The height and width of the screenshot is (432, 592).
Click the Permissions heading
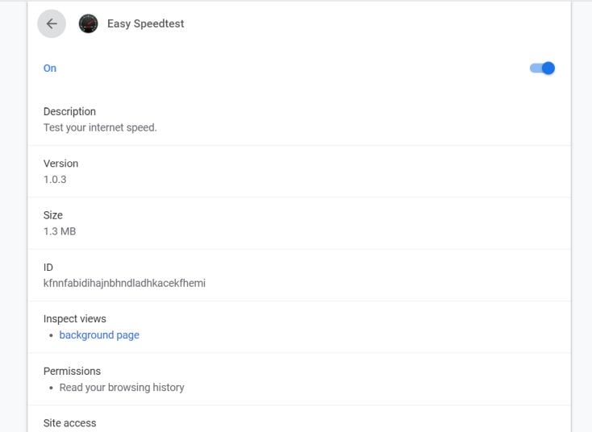pyautogui.click(x=72, y=371)
